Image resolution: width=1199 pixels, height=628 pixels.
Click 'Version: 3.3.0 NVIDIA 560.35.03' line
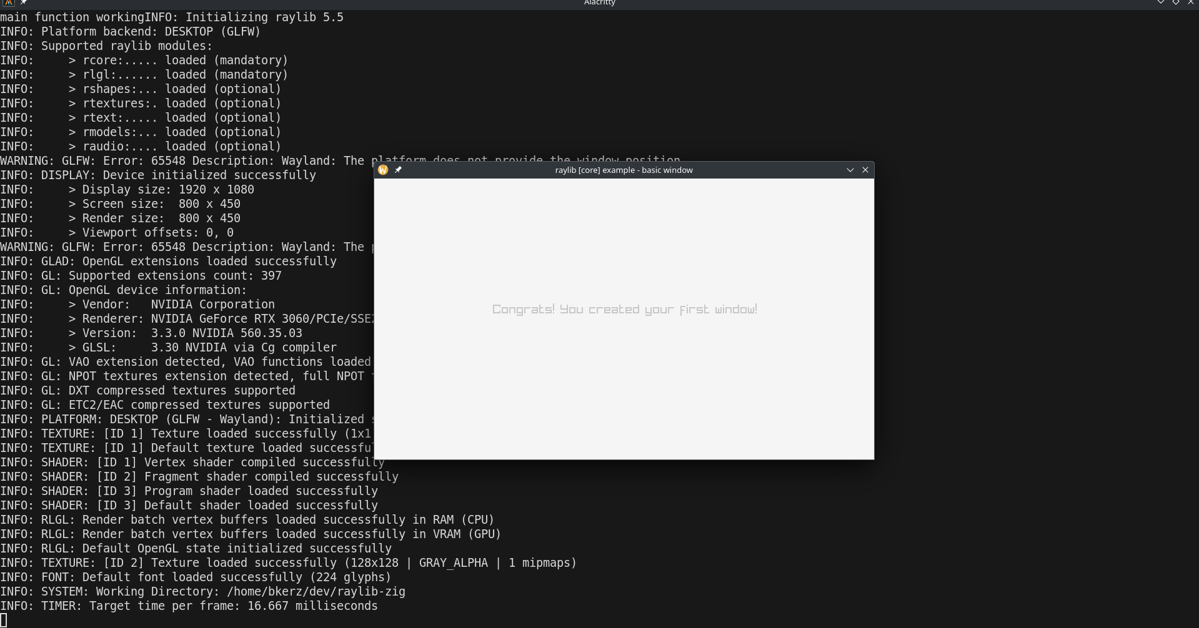click(x=151, y=333)
